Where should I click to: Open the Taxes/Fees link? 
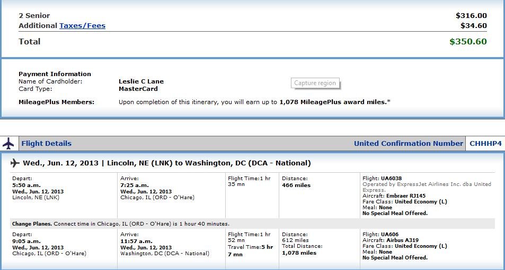tap(82, 26)
